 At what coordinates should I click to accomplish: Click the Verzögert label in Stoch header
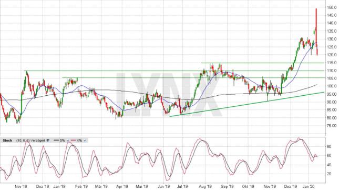(x=38, y=140)
